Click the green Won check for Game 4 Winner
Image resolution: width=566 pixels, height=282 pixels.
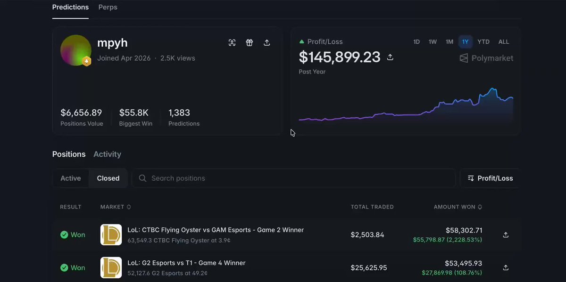(x=64, y=267)
